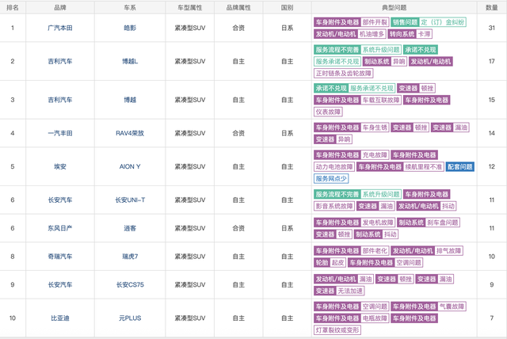Click the 仪表故障 tag
Image resolution: width=507 pixels, height=339 pixels.
[x=330, y=112]
